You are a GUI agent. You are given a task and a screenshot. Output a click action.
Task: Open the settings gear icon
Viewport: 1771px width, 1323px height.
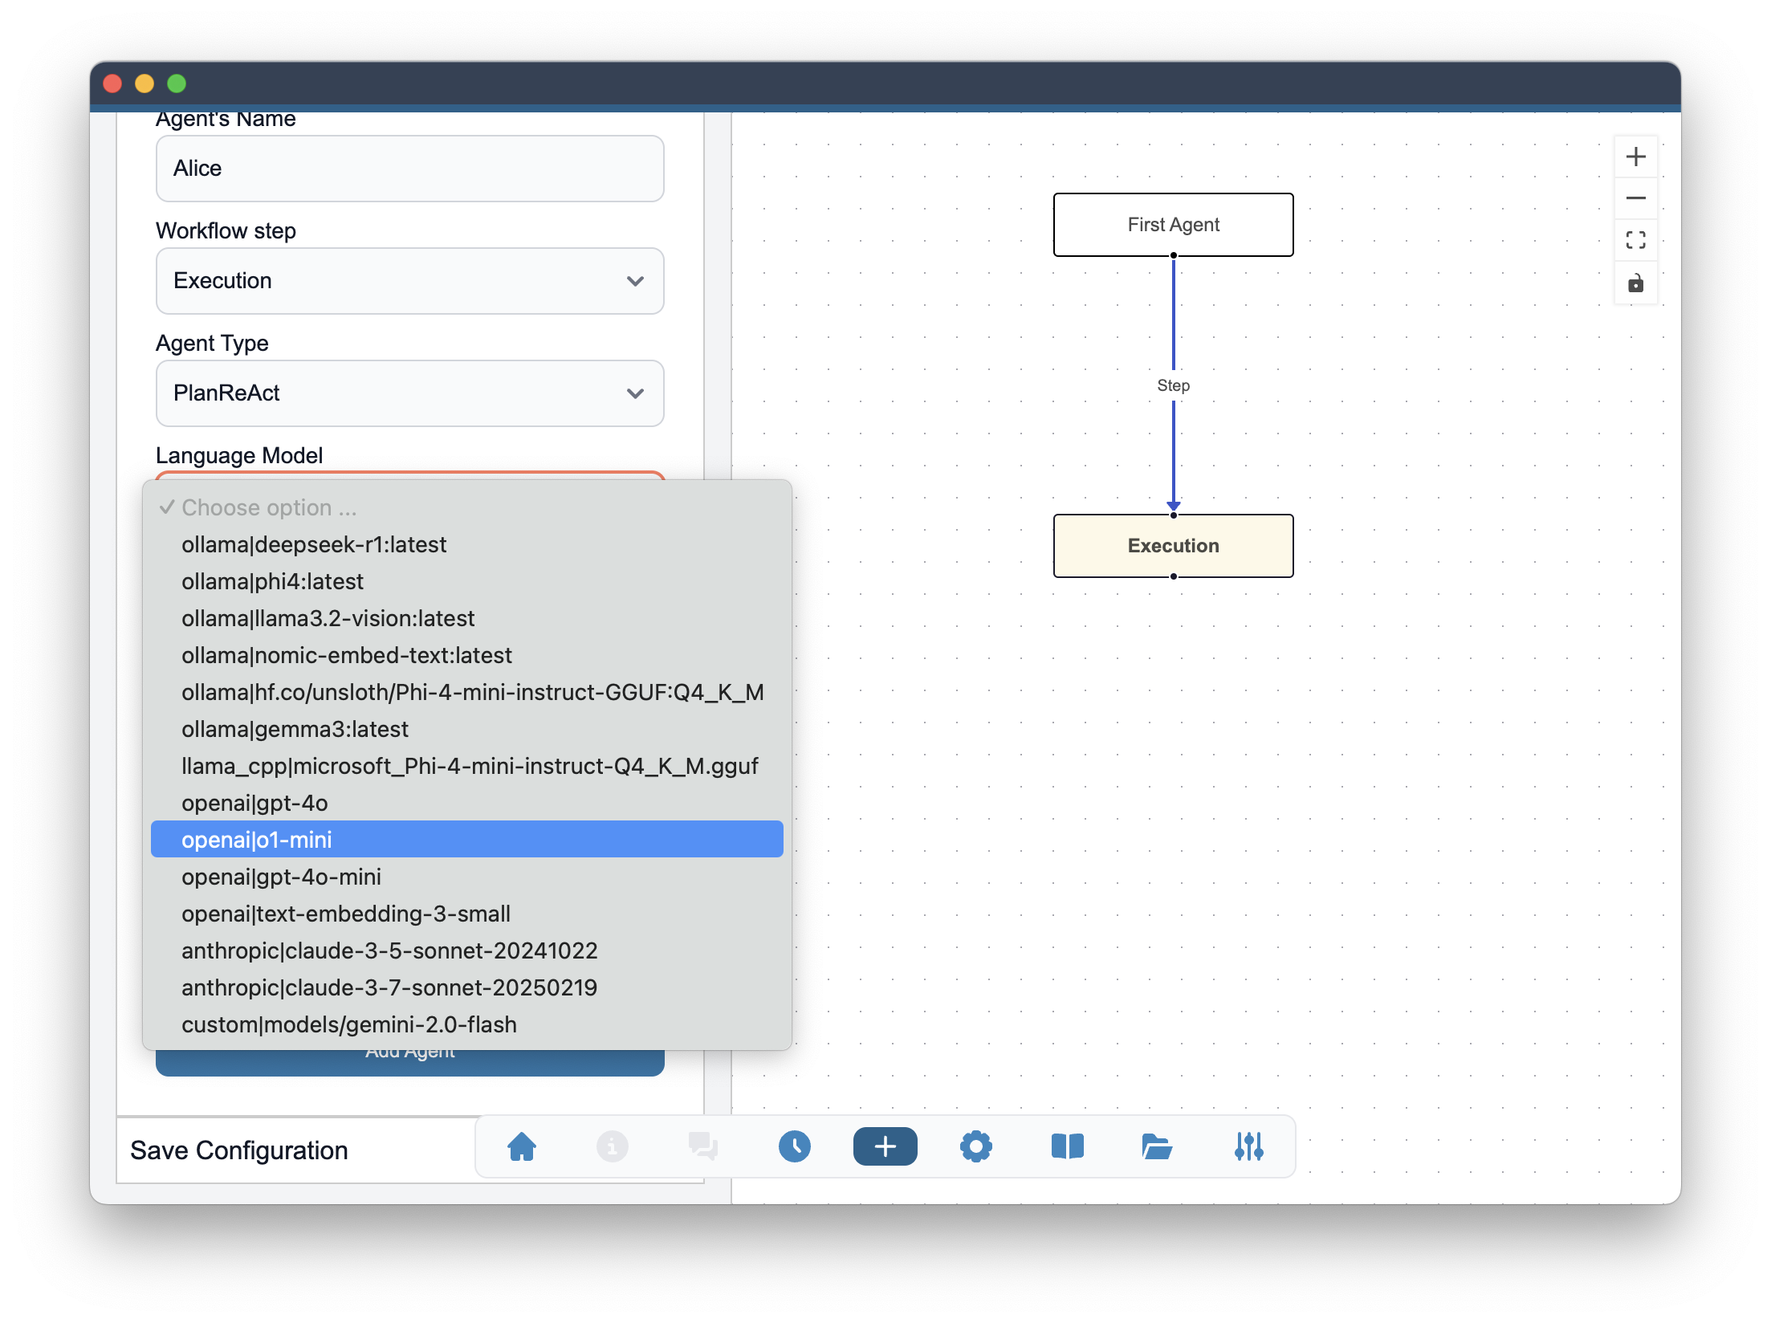click(x=976, y=1146)
